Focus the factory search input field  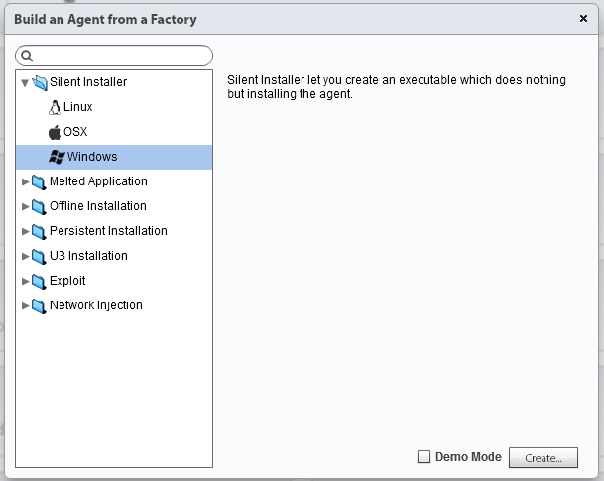click(x=121, y=57)
